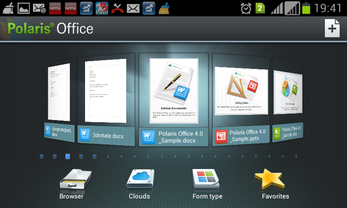
Task: Create a new document with plus icon
Action: 332,28
